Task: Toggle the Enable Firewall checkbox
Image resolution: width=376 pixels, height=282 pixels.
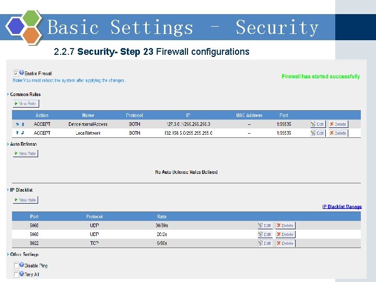Action: pyautogui.click(x=16, y=73)
